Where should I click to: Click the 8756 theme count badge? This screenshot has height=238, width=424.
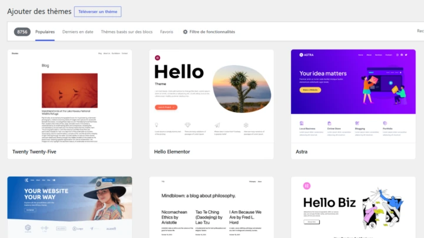click(22, 32)
